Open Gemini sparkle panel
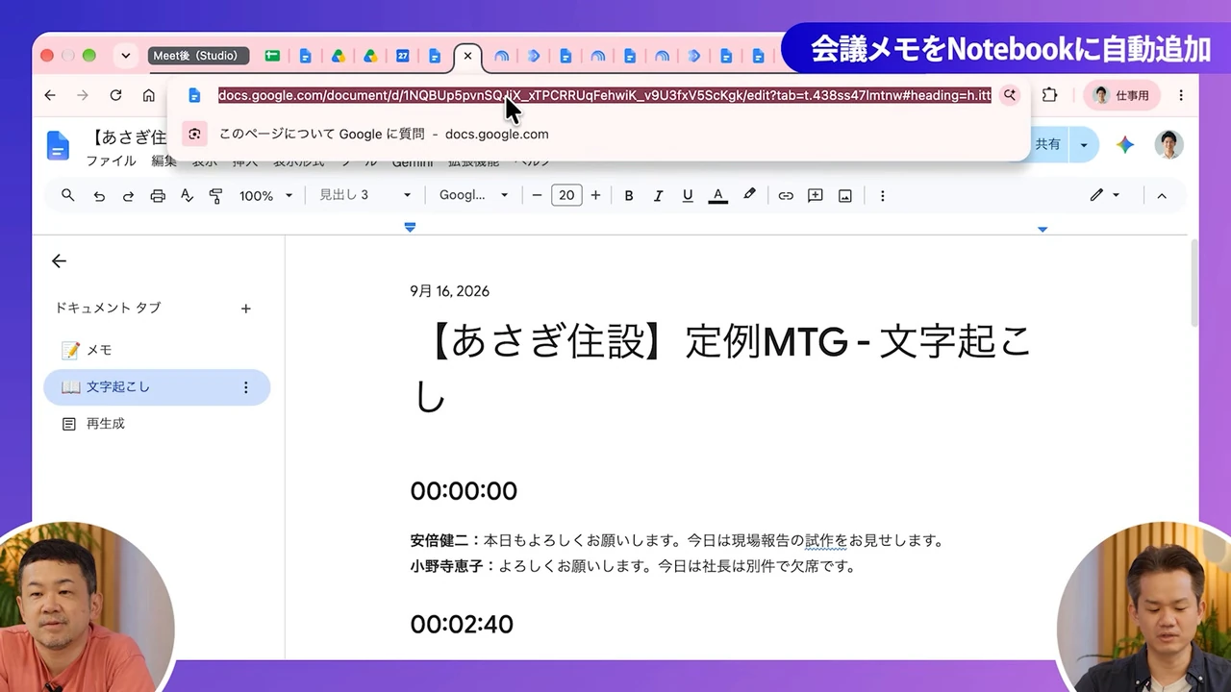 tap(1125, 145)
